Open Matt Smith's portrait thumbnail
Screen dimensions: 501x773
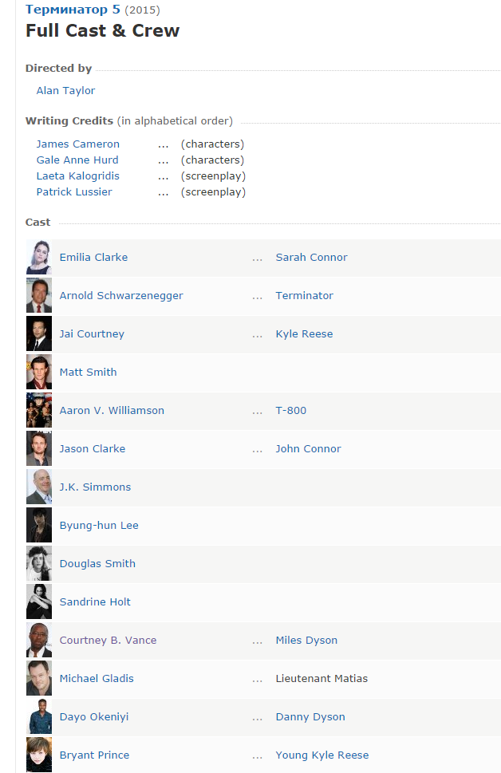pyautogui.click(x=39, y=373)
